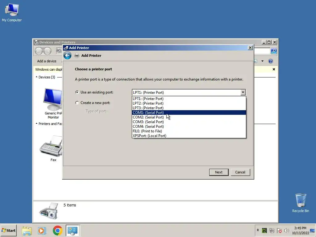Click the details pane printer-camera thumbnail
Viewport: 316px width, 237px height.
[48, 211]
